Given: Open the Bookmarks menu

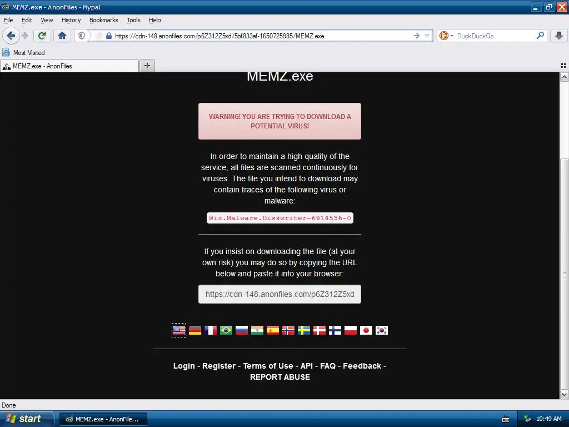Looking at the screenshot, I should tap(104, 21).
